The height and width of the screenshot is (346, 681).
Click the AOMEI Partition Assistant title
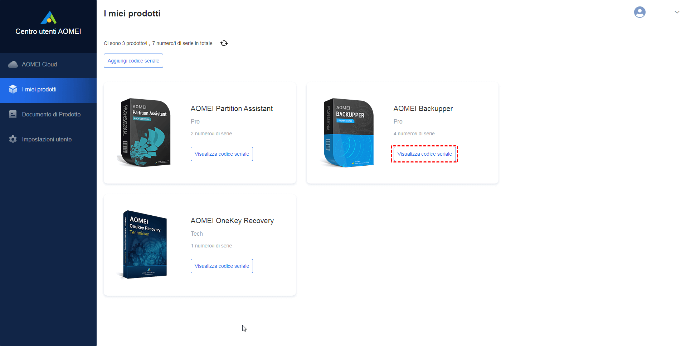[x=232, y=109]
